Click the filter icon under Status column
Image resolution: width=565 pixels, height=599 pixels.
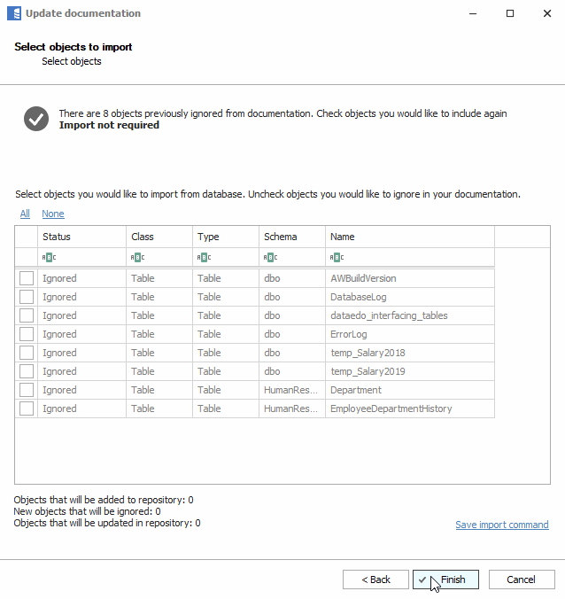(x=49, y=258)
